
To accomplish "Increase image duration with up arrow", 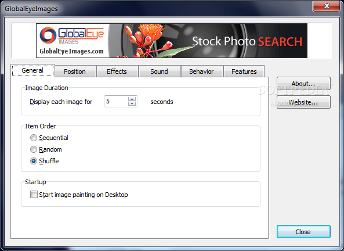I will 132,99.
